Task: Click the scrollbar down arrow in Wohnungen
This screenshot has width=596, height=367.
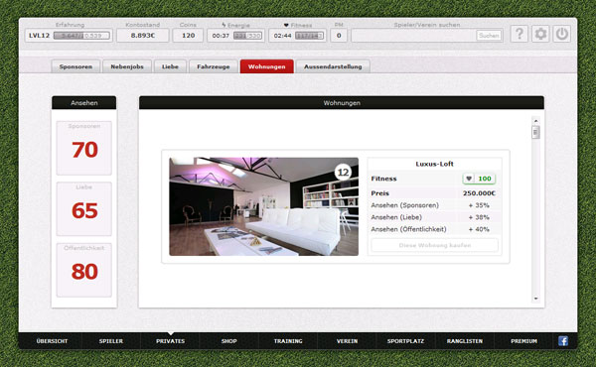Action: pos(536,299)
